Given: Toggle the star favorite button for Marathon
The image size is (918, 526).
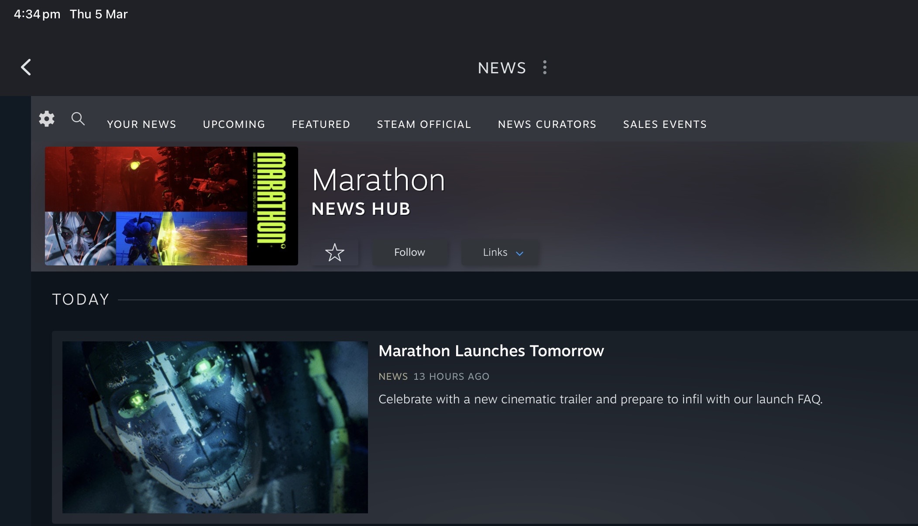Looking at the screenshot, I should click(x=335, y=252).
